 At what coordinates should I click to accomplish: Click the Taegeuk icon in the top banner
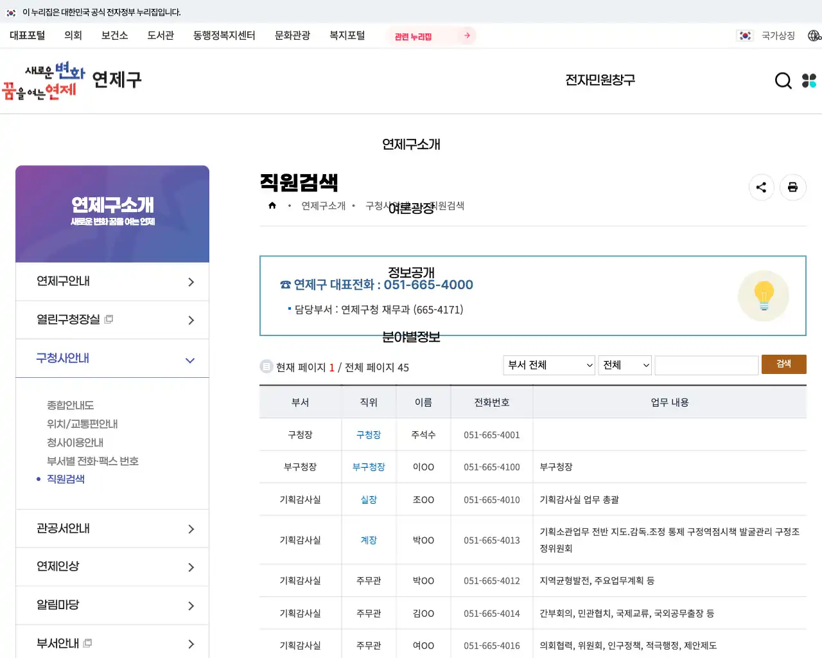10,12
